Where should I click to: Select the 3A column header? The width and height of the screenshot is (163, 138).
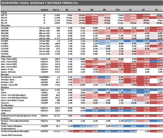point(156,10)
